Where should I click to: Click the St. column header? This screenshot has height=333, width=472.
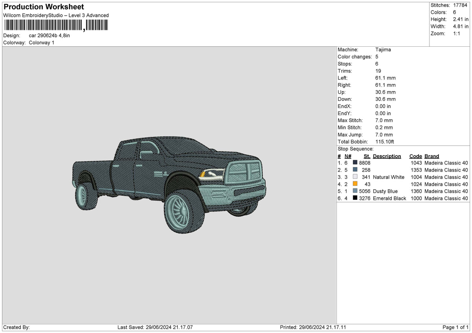pos(367,156)
